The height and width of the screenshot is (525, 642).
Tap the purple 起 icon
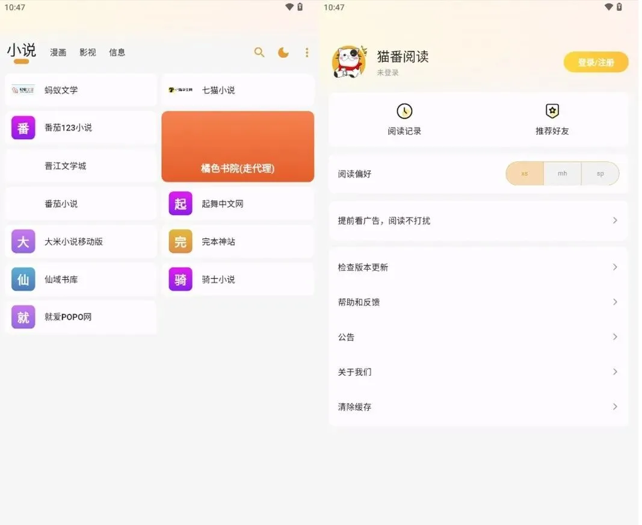pyautogui.click(x=181, y=203)
